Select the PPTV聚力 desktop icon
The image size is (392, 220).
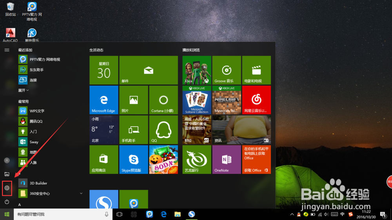pos(32,11)
